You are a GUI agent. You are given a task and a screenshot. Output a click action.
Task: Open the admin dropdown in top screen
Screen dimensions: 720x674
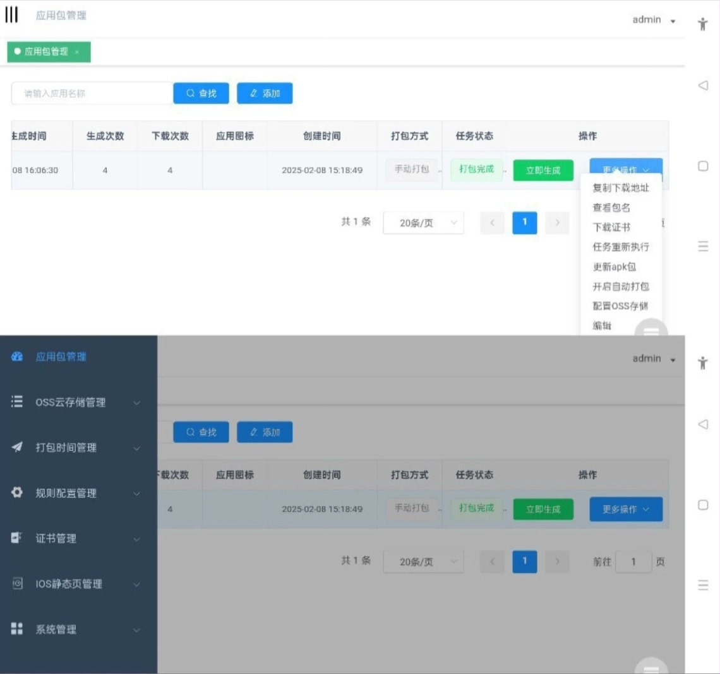click(x=654, y=20)
